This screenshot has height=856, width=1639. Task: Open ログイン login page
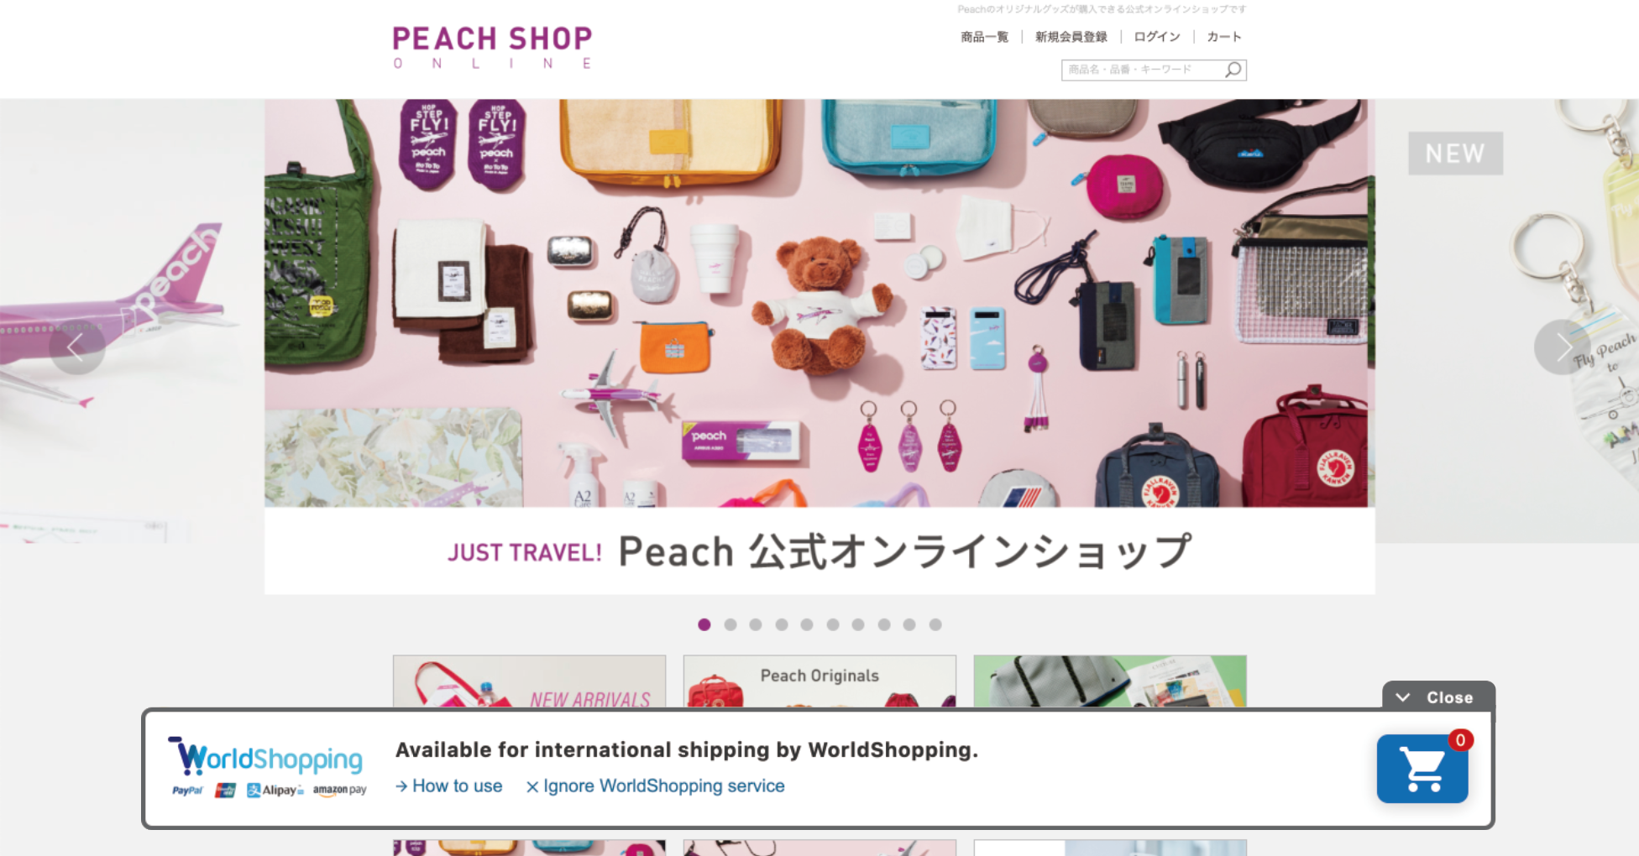point(1157,37)
